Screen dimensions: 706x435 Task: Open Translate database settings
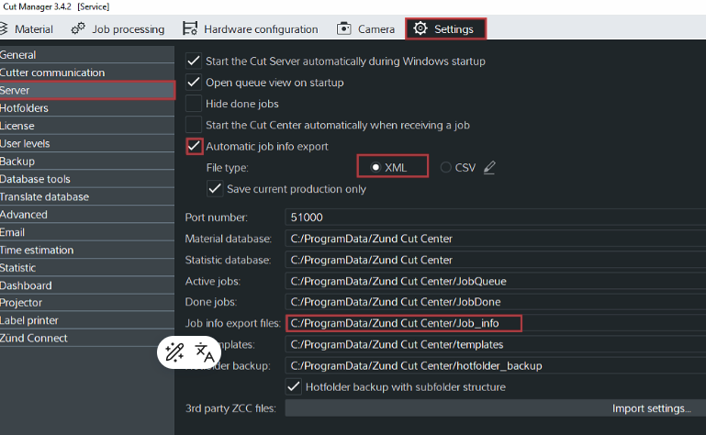[x=87, y=196]
